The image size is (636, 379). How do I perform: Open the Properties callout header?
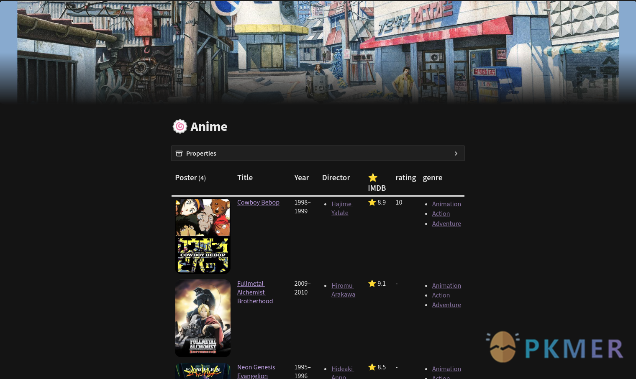pos(318,154)
